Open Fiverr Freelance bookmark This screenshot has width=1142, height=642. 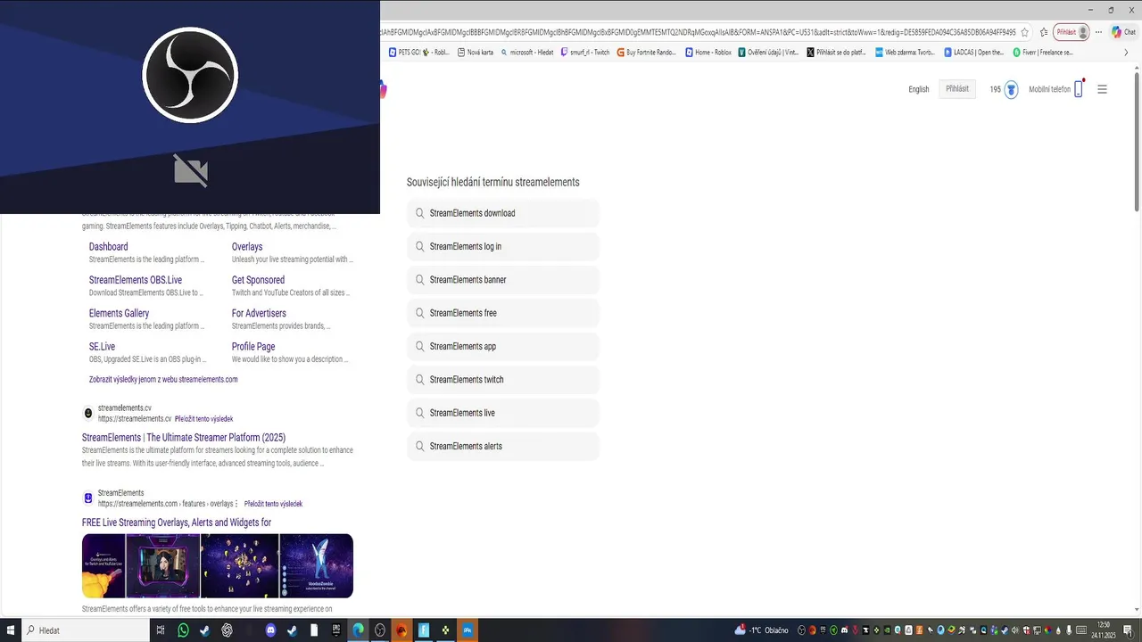pos(1043,53)
